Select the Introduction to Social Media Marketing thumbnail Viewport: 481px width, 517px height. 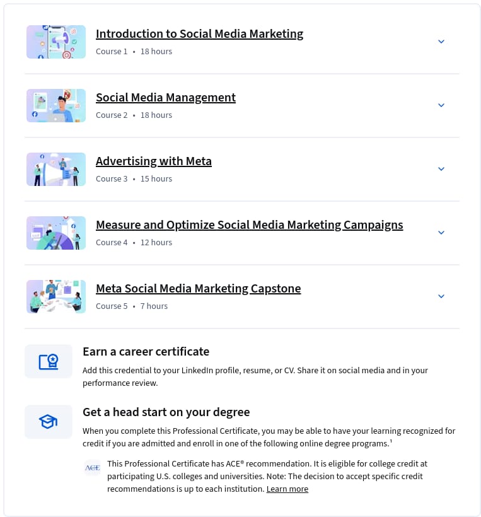click(x=56, y=42)
